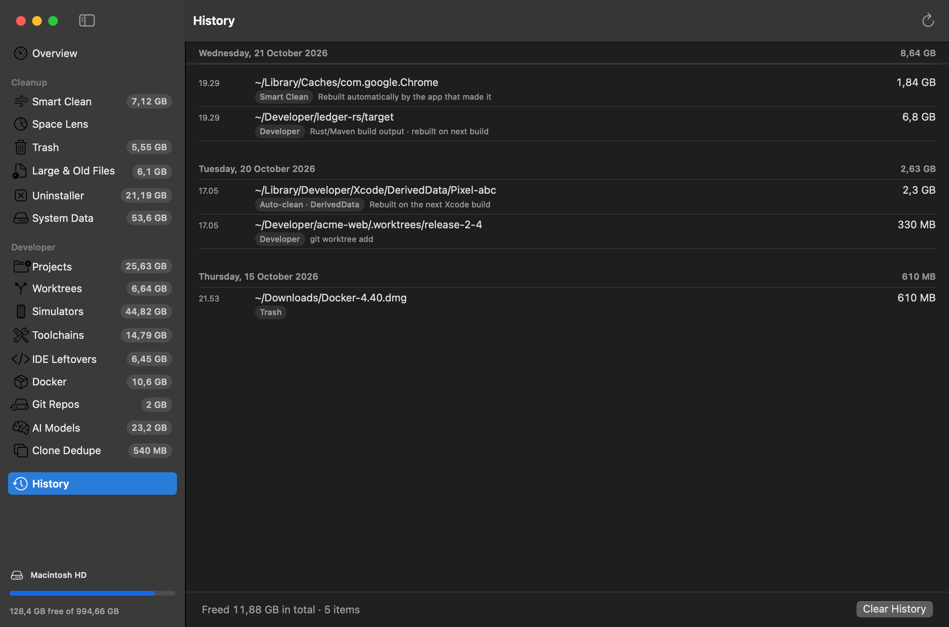Click Thursday, 15 October 2026 header
The width and height of the screenshot is (949, 627).
coord(258,277)
